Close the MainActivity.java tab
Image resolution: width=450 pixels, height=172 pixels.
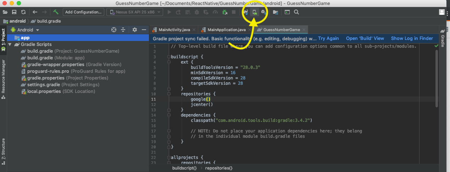[x=194, y=30]
